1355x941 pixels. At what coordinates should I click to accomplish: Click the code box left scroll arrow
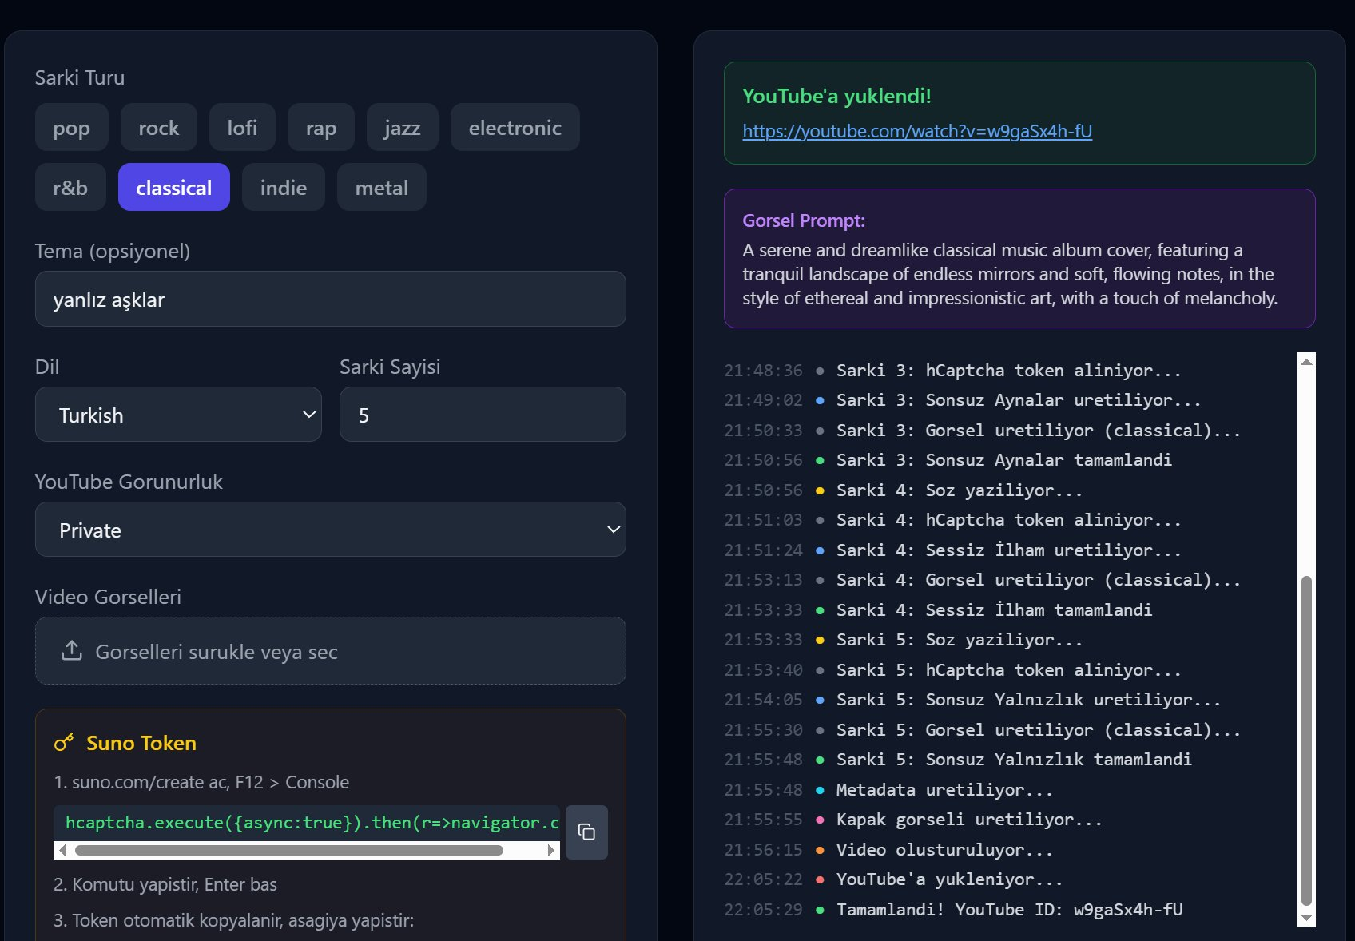pos(62,850)
